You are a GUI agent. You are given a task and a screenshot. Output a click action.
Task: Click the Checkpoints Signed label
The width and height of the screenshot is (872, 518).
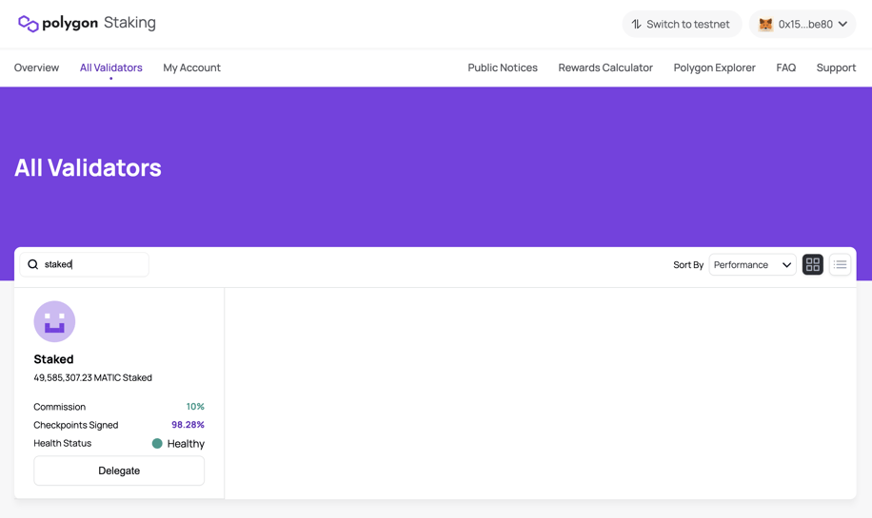point(75,425)
